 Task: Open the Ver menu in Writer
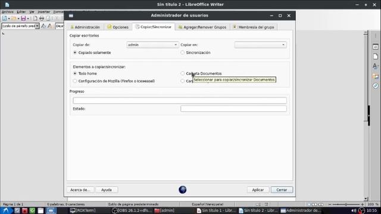pyautogui.click(x=32, y=12)
